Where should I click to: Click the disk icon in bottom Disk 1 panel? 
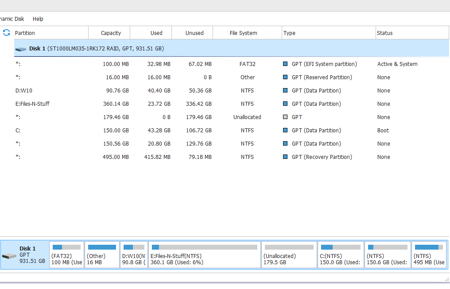[9, 256]
